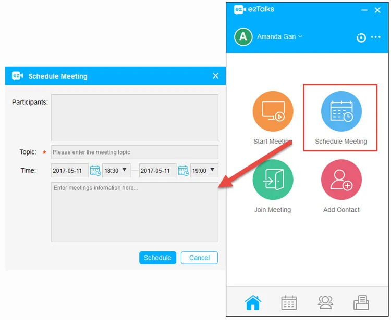Click the end date field 2017-05-11
Screen dimensions: 391x320
pos(157,171)
